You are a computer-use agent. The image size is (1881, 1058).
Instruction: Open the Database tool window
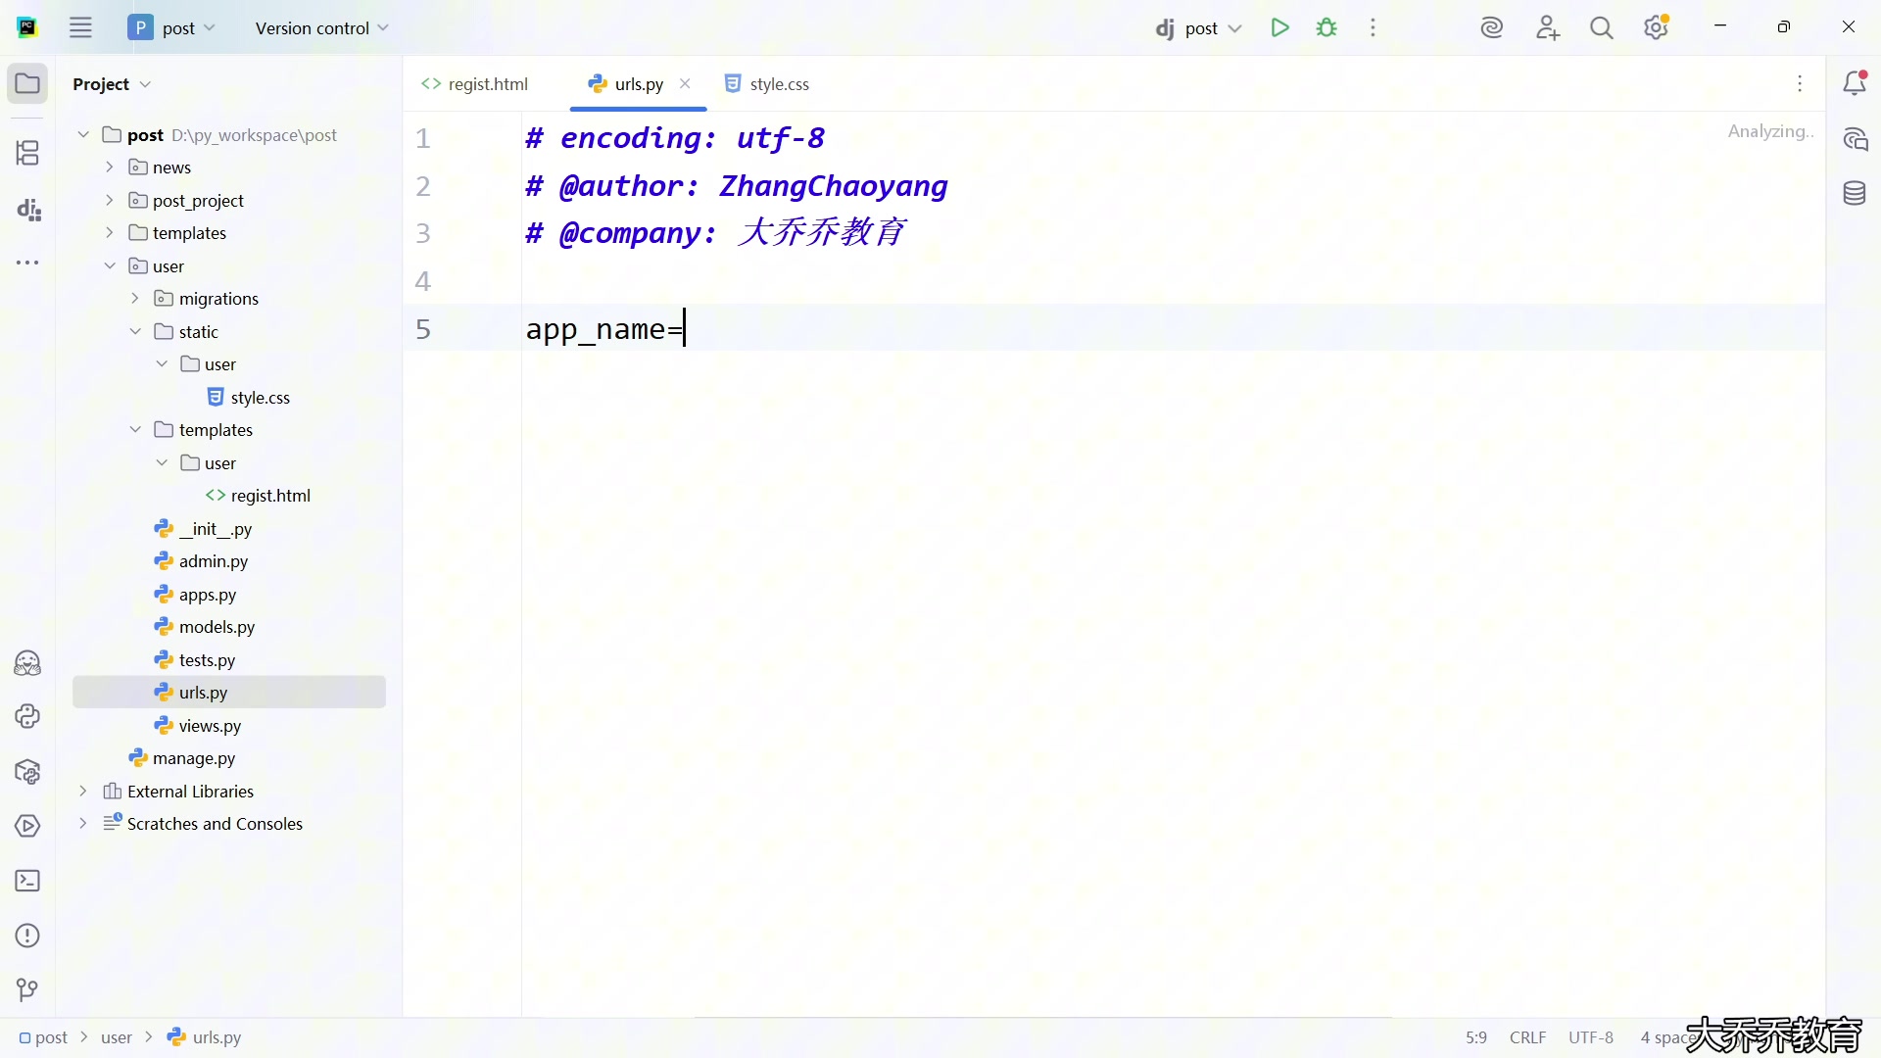(1855, 194)
